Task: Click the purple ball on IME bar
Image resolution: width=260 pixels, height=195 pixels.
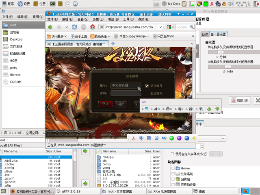Action: point(179,138)
